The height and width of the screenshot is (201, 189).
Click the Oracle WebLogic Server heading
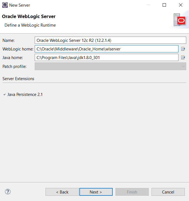coord(29,16)
